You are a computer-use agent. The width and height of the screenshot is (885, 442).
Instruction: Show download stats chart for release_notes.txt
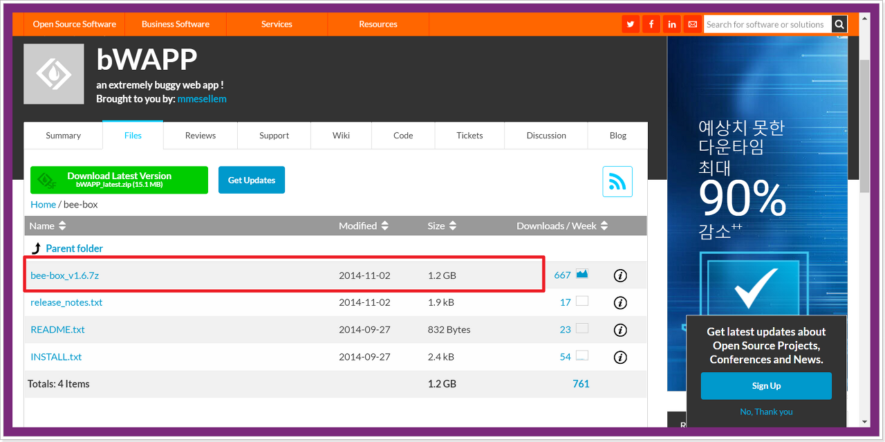582,301
